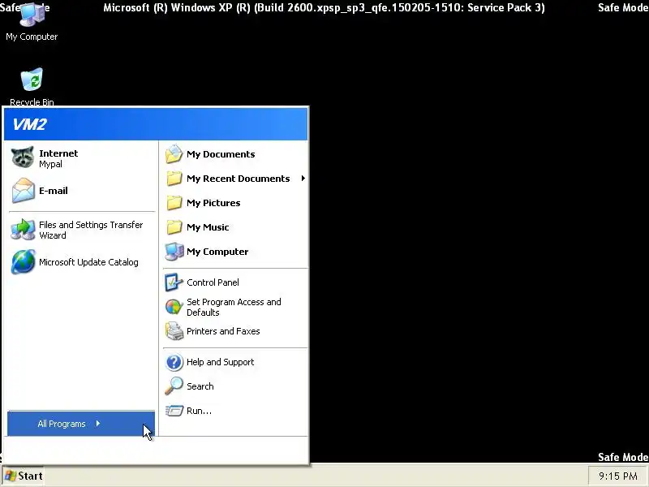This screenshot has height=487, width=649.
Task: Click Set Program Access and Defaults icon
Action: (x=174, y=307)
